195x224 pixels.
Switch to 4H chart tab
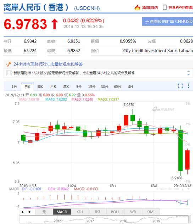pyautogui.click(x=130, y=87)
